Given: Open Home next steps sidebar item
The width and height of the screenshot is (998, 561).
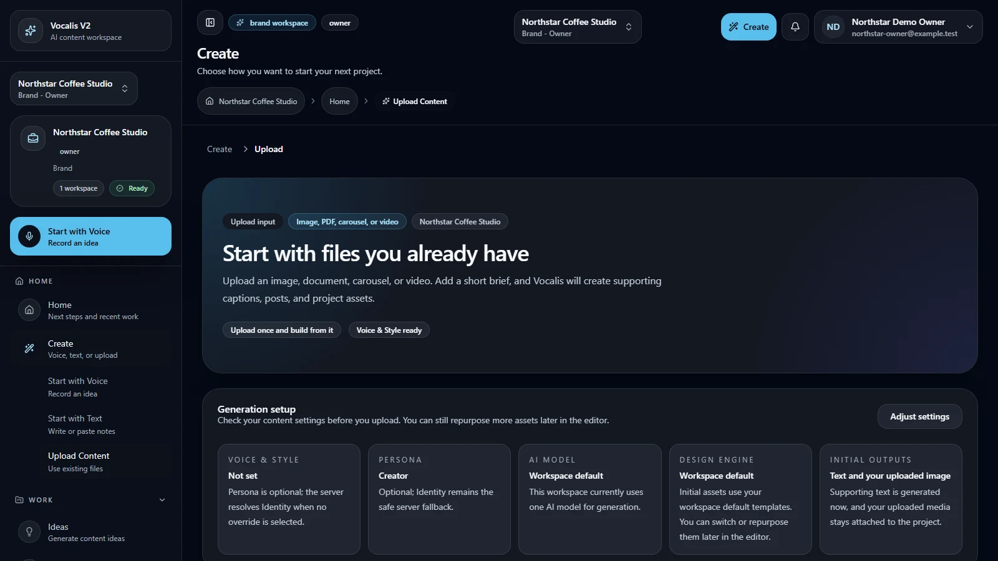Looking at the screenshot, I should pyautogui.click(x=90, y=310).
